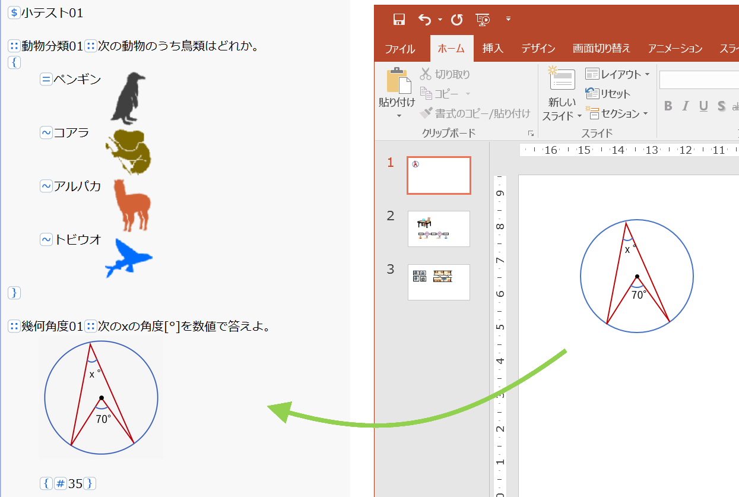Select slide 2 thumbnail
739x497 pixels.
439,229
